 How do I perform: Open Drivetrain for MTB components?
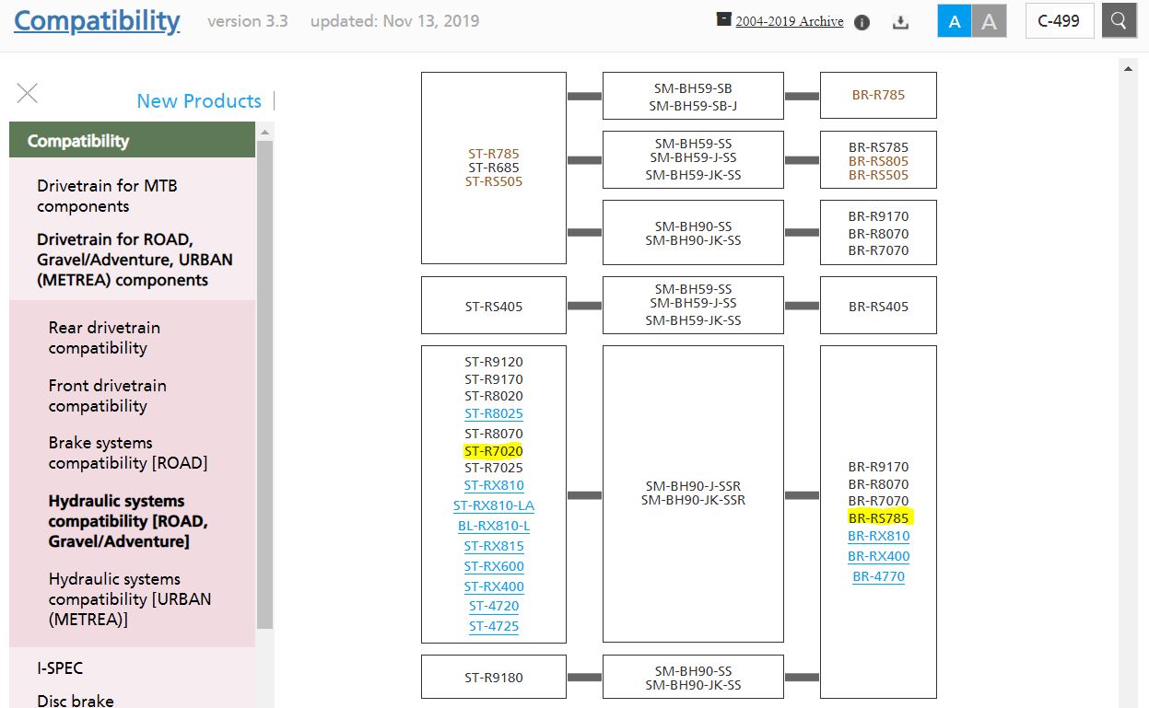point(107,196)
